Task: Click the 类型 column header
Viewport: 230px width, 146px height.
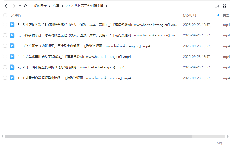Action: coord(226,15)
